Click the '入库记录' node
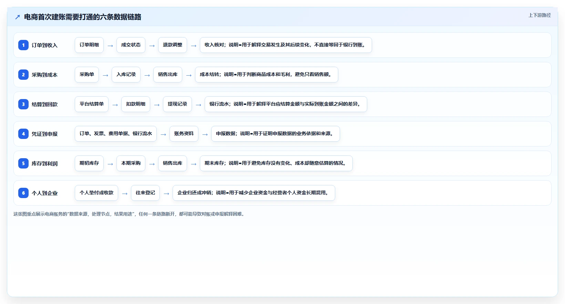Viewport: 565px width, 304px height. 126,75
